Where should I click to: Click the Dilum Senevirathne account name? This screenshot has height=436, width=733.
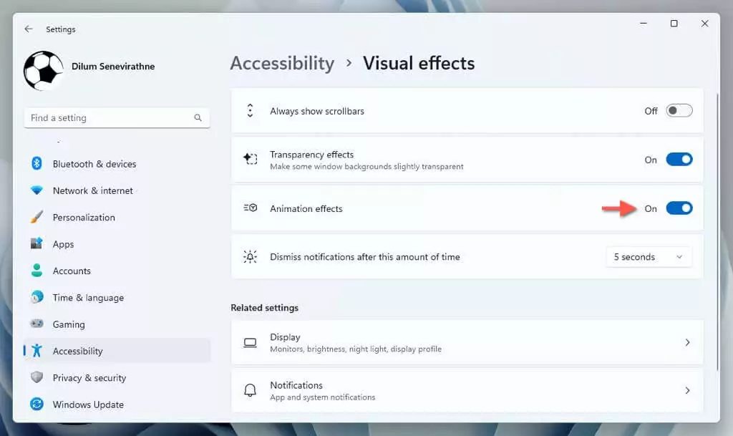pyautogui.click(x=113, y=67)
